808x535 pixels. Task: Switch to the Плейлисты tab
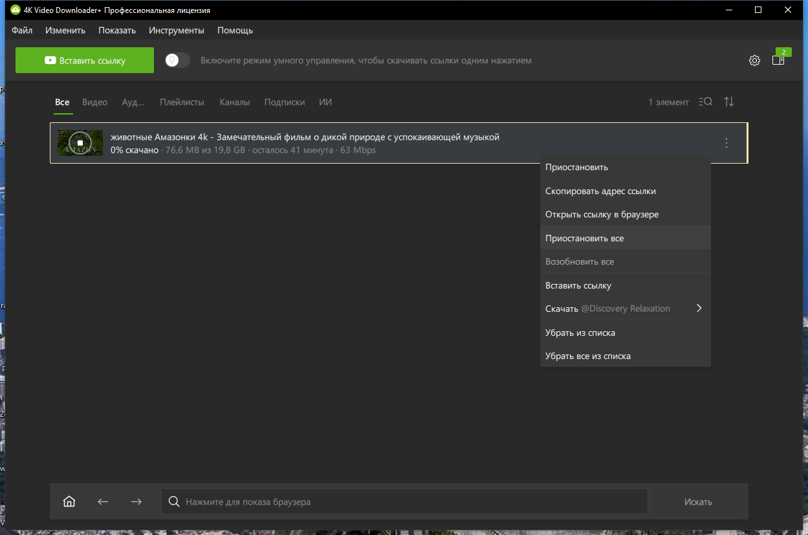pos(182,102)
